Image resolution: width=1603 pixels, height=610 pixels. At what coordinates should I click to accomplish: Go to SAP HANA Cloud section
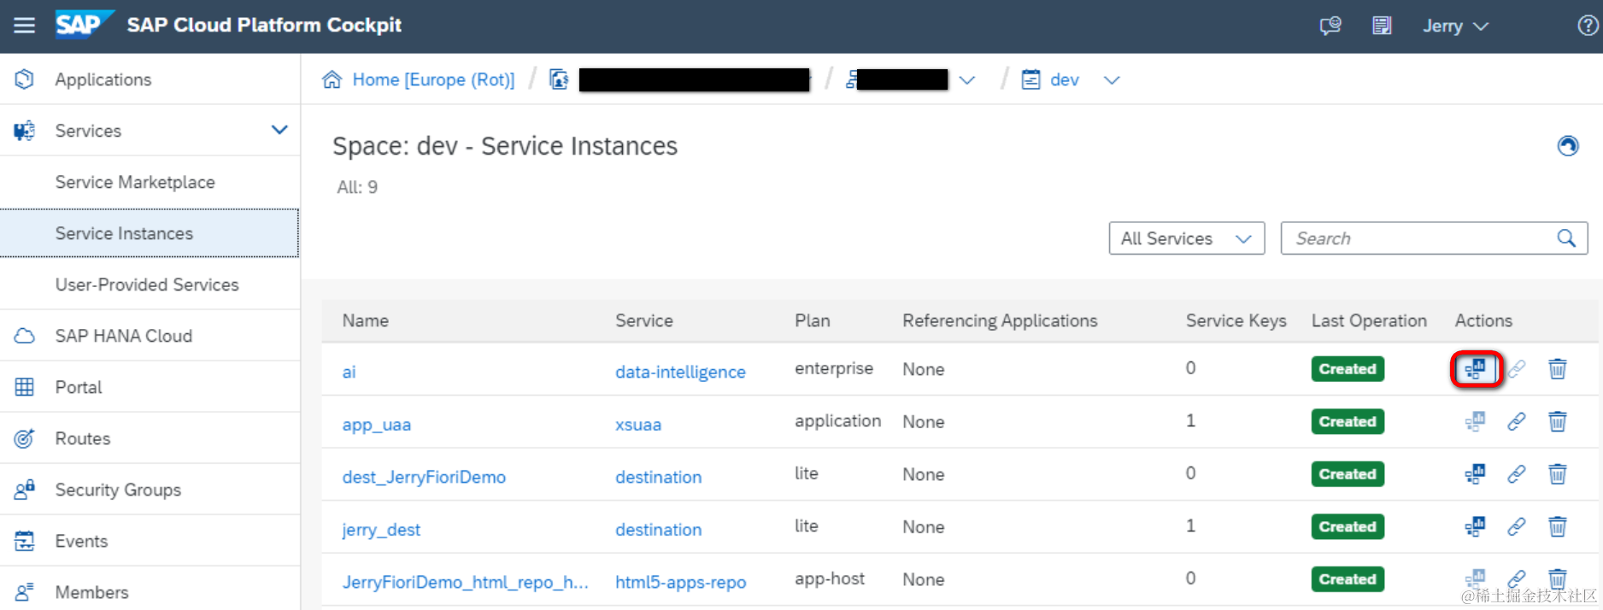coord(124,336)
